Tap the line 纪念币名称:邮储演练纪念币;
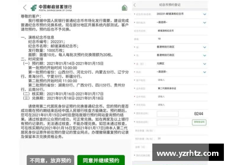 pyautogui.click(x=53, y=46)
